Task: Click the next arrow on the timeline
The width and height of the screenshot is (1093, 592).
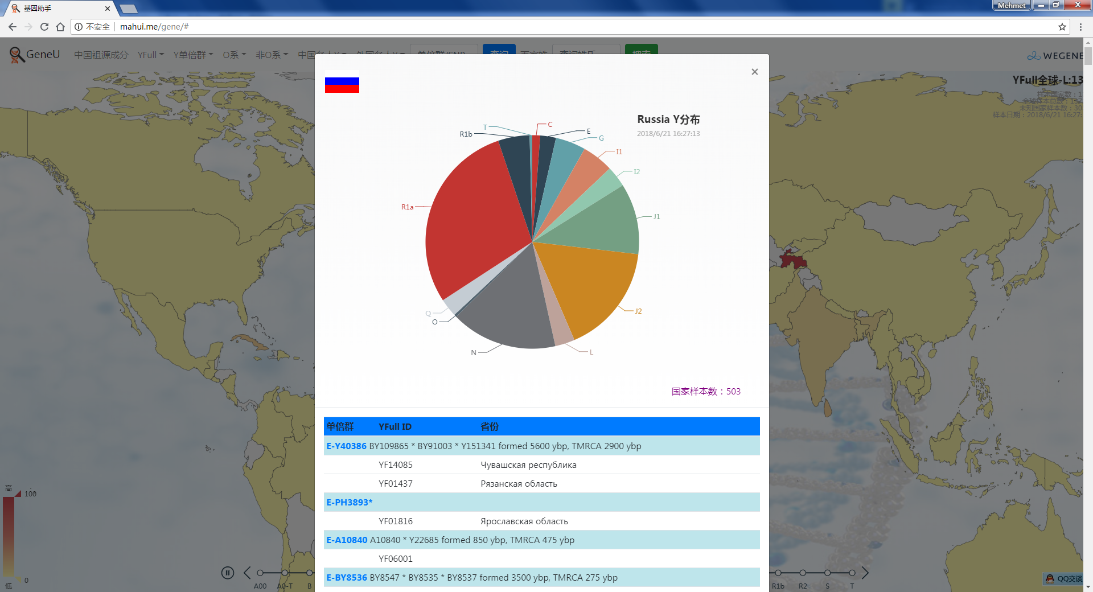Action: point(865,573)
